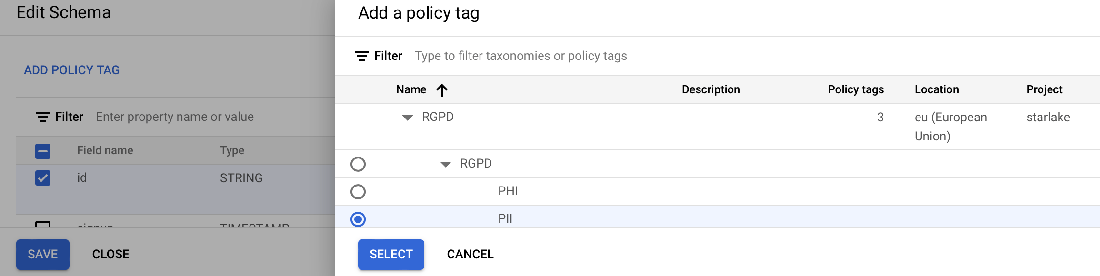The height and width of the screenshot is (276, 1100).
Task: Collapse the nested RGPD policy tag
Action: (445, 164)
